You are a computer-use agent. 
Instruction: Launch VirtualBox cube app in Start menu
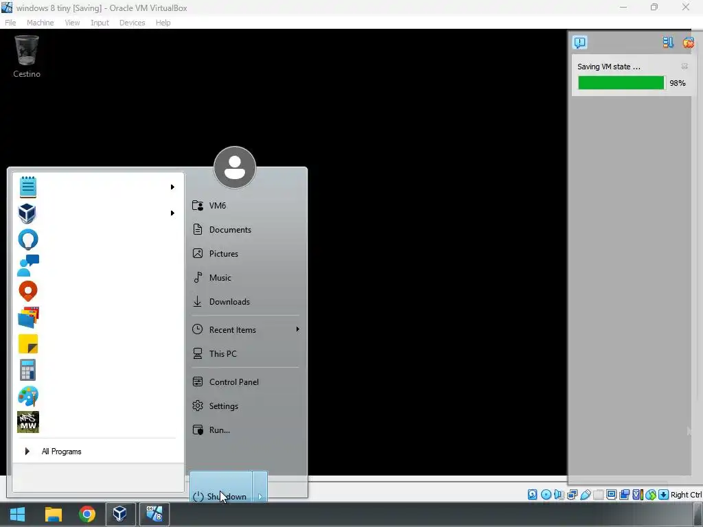tap(27, 213)
